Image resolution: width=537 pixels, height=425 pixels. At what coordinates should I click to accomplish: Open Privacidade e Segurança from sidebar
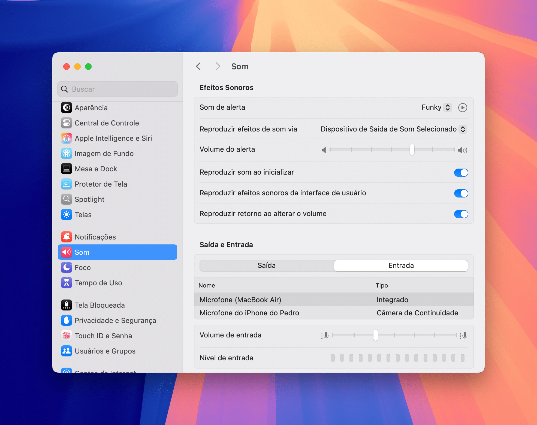click(117, 321)
